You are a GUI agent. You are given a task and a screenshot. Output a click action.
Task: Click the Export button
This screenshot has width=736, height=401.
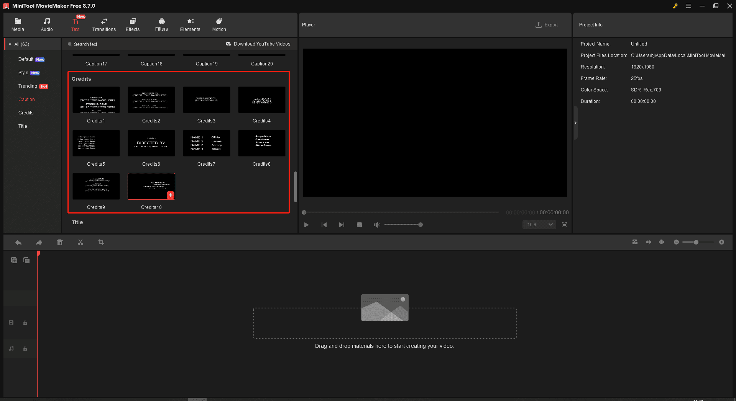547,25
